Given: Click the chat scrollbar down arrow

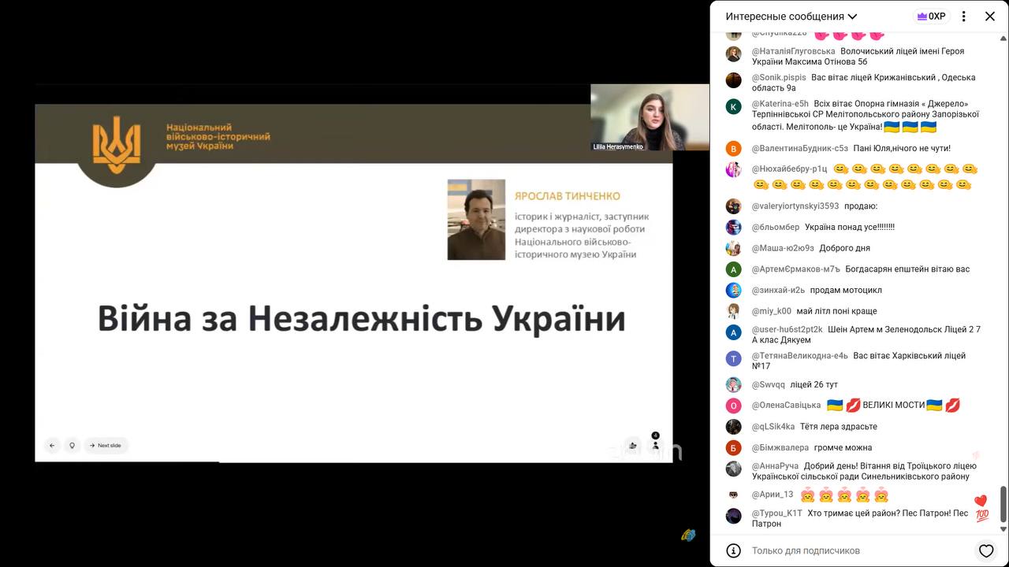Looking at the screenshot, I should (1003, 529).
